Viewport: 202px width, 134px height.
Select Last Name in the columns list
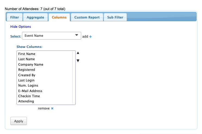pos(27,59)
